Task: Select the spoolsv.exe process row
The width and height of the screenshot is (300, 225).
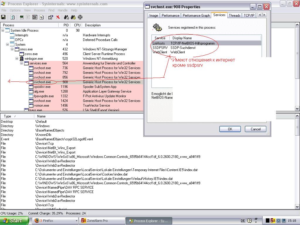Action: 72,87
